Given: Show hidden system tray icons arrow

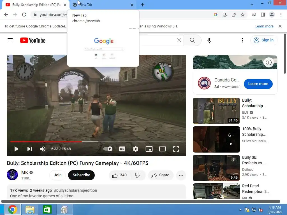Looking at the screenshot, I should pyautogui.click(x=240, y=210).
